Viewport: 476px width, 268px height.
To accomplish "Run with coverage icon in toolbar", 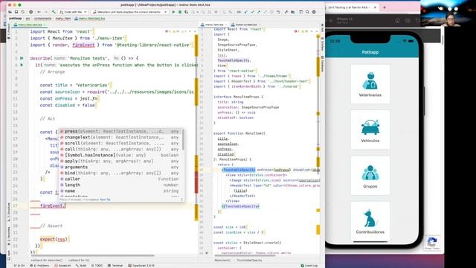I will pos(186,12).
